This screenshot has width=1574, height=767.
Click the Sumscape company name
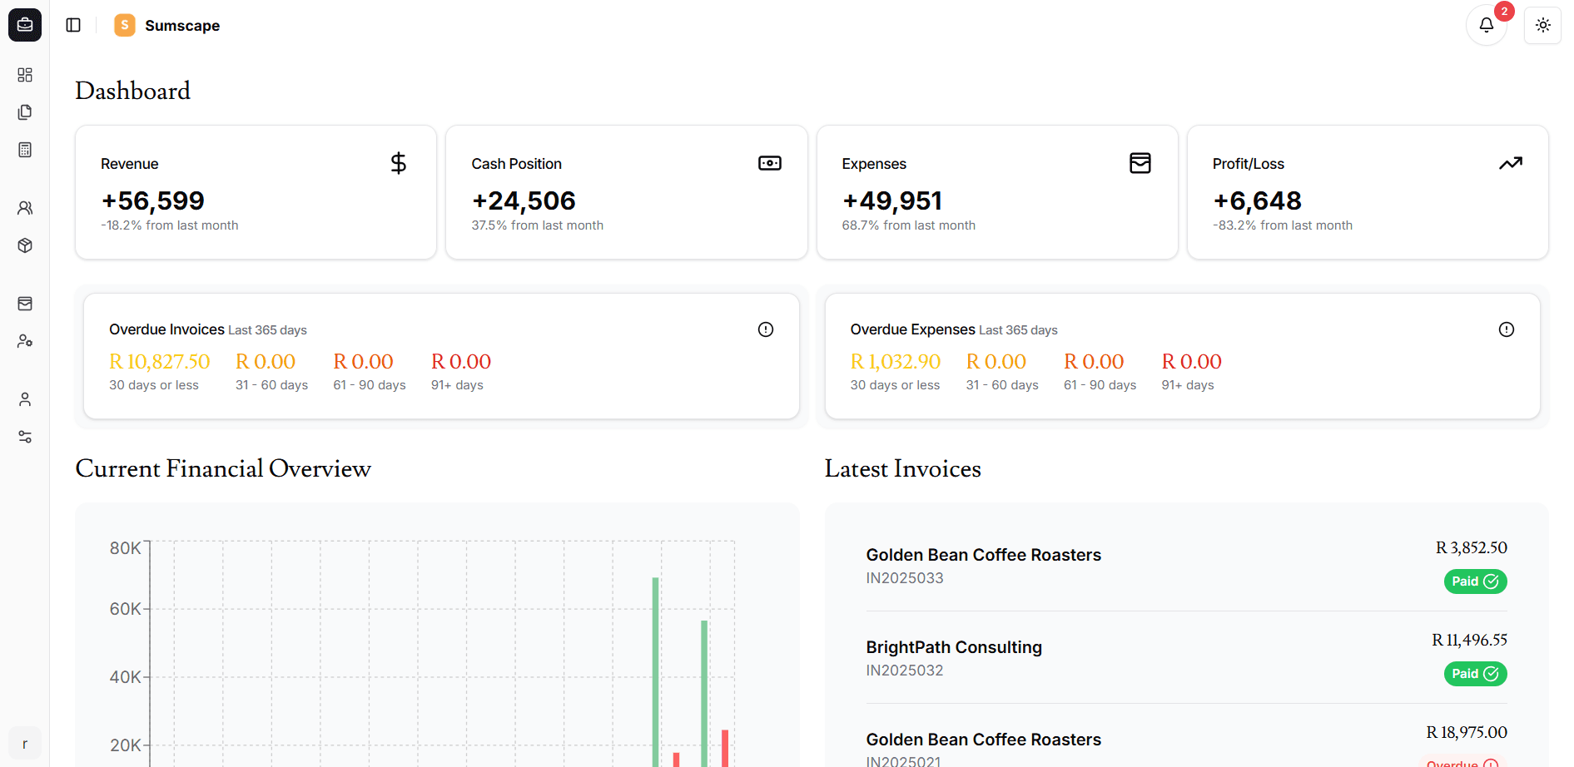tap(182, 26)
